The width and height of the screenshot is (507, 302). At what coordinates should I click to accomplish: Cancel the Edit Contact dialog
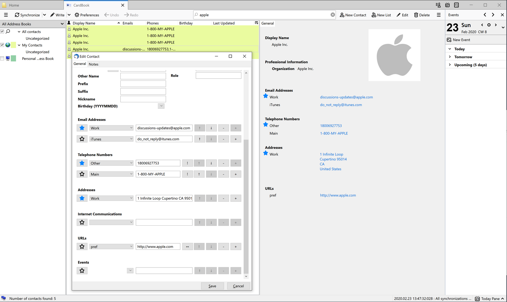(239, 286)
